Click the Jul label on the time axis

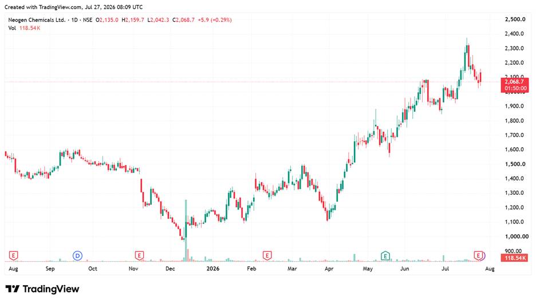click(445, 269)
